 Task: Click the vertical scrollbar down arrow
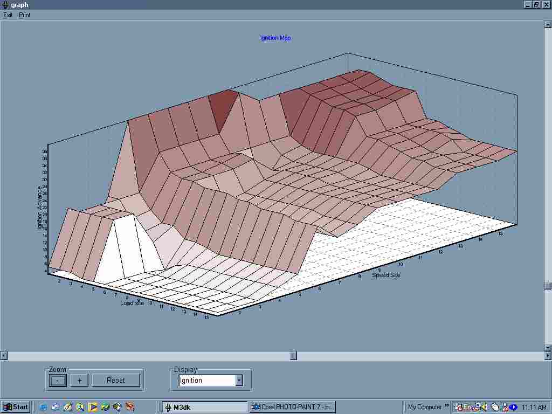(548, 348)
